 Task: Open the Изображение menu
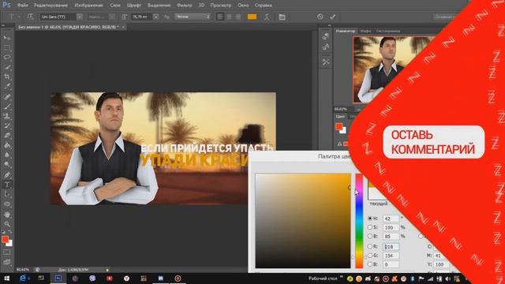[x=88, y=6]
